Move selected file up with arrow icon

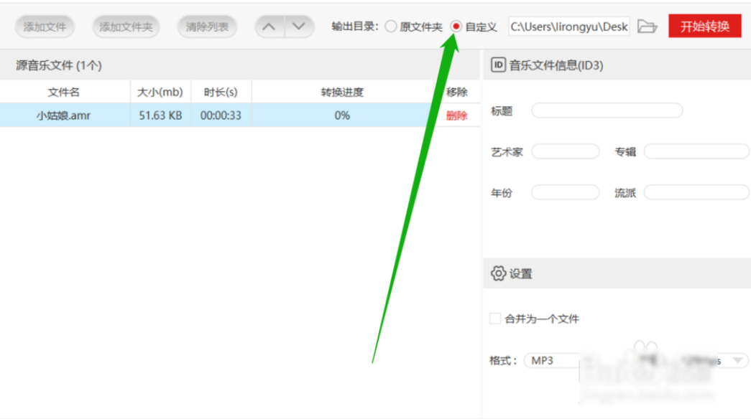point(270,26)
